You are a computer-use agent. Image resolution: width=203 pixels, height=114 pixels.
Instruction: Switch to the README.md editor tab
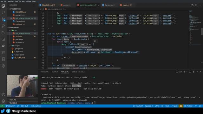(x=47, y=5)
